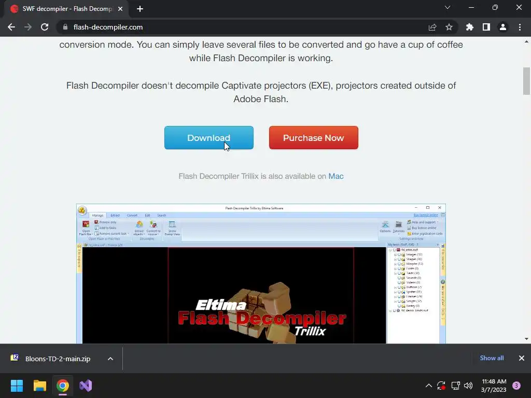This screenshot has height=398, width=531.
Task: Open the tab search dropdown
Action: 448,7
